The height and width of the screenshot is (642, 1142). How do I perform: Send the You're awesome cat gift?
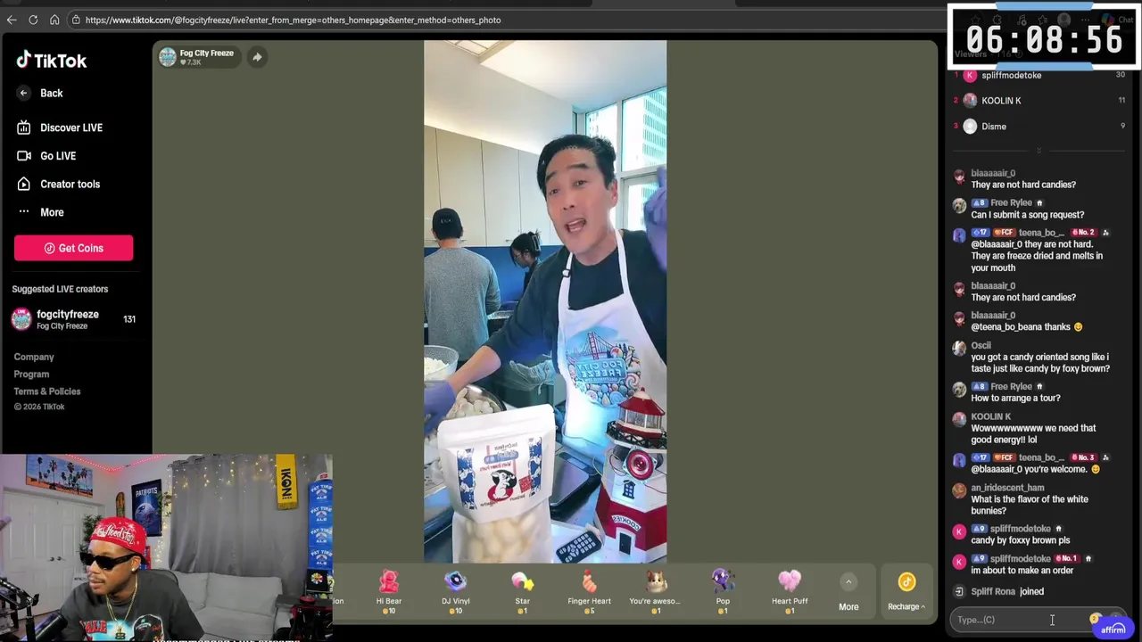[x=656, y=592]
